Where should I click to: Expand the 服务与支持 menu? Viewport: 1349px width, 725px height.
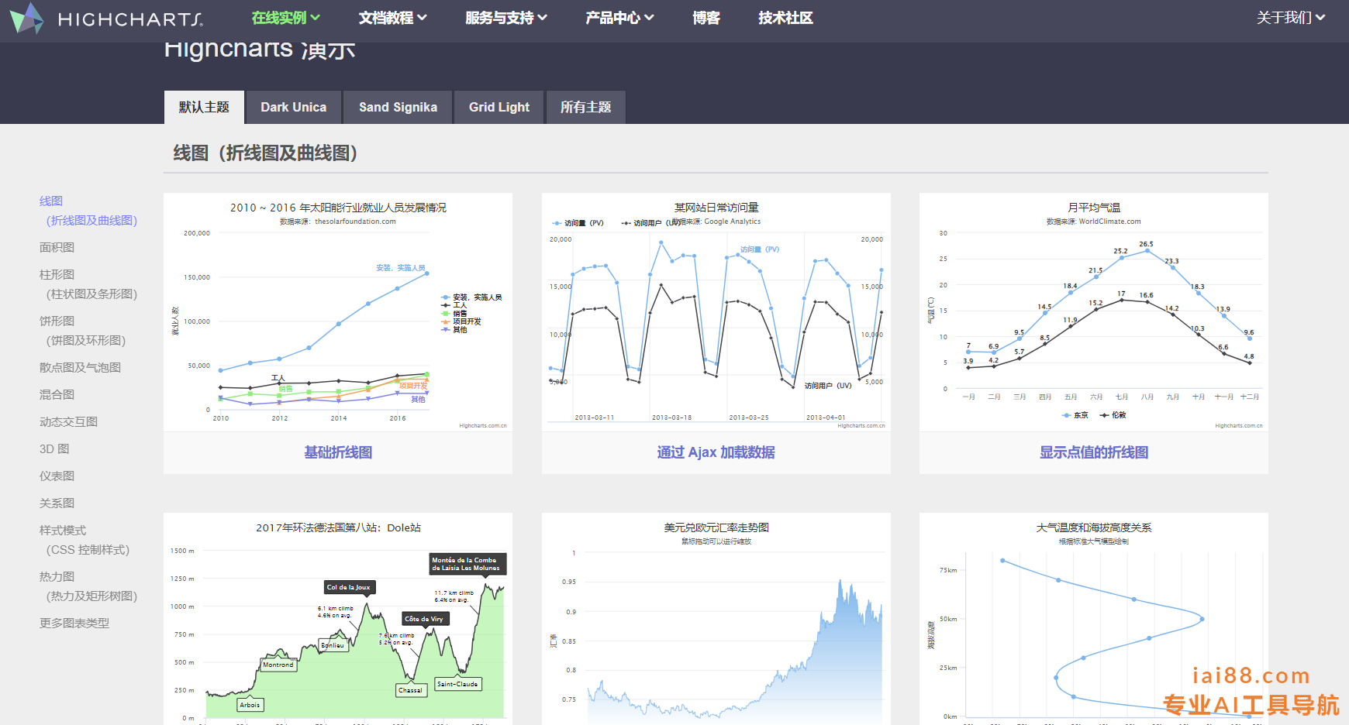[x=505, y=18]
